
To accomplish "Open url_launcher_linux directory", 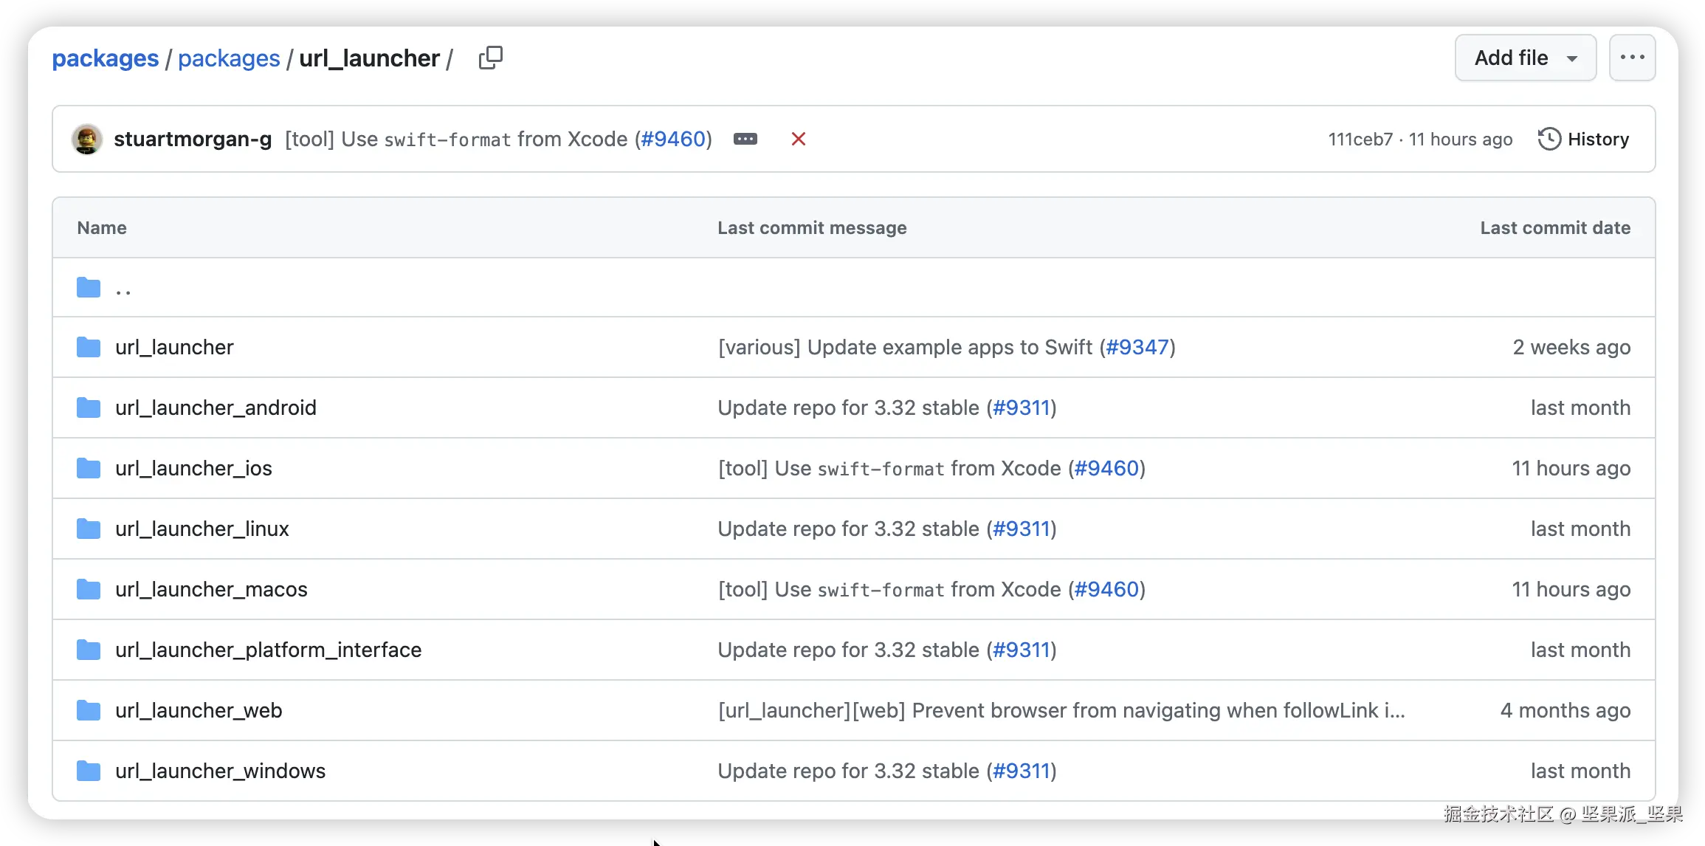I will (x=201, y=529).
